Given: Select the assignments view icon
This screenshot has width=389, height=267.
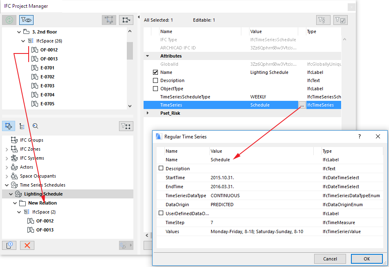Looking at the screenshot, I should 9,126.
